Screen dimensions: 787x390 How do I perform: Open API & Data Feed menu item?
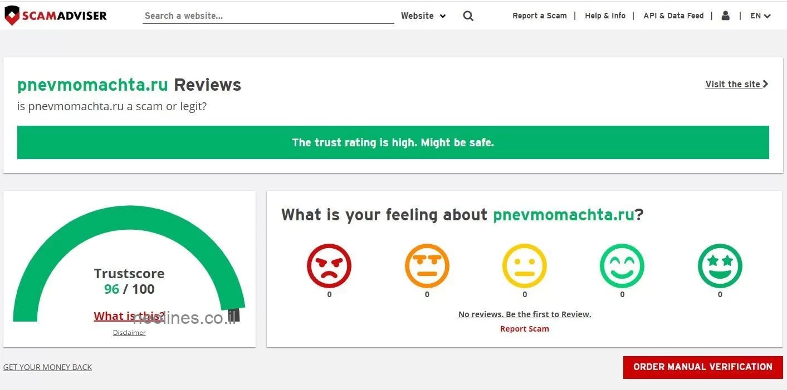674,16
